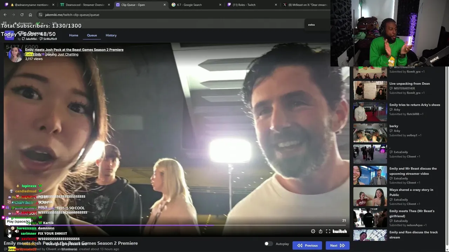Switch to Deansocool Streamer Overview tab
The image size is (449, 252).
pyautogui.click(x=85, y=5)
